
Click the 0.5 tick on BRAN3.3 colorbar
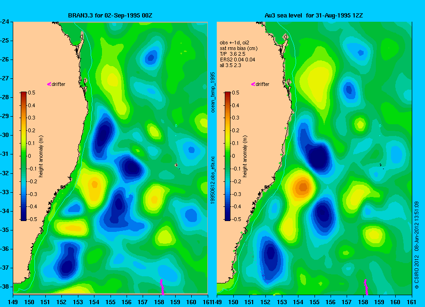pos(32,93)
